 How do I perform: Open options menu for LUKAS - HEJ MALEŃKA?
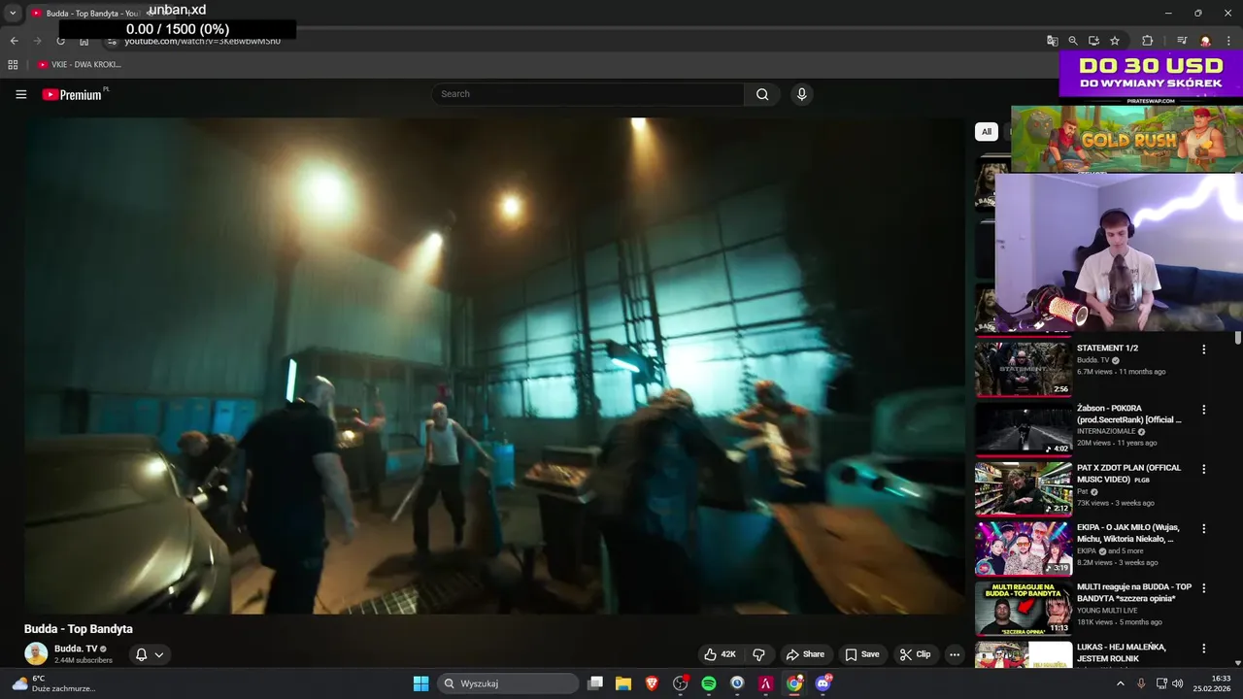point(1204,649)
